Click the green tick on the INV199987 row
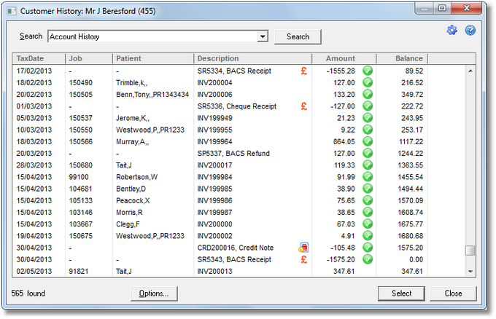Screen dimensions: 496x319 (x=368, y=212)
